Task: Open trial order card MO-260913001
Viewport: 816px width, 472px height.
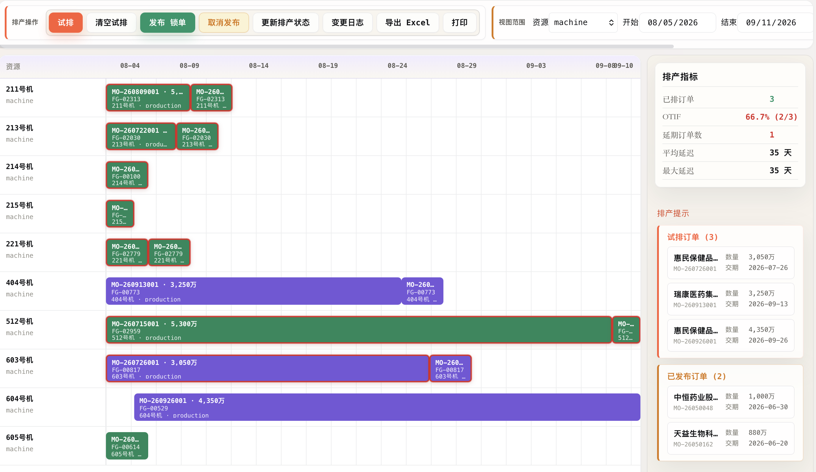Action: coord(731,299)
